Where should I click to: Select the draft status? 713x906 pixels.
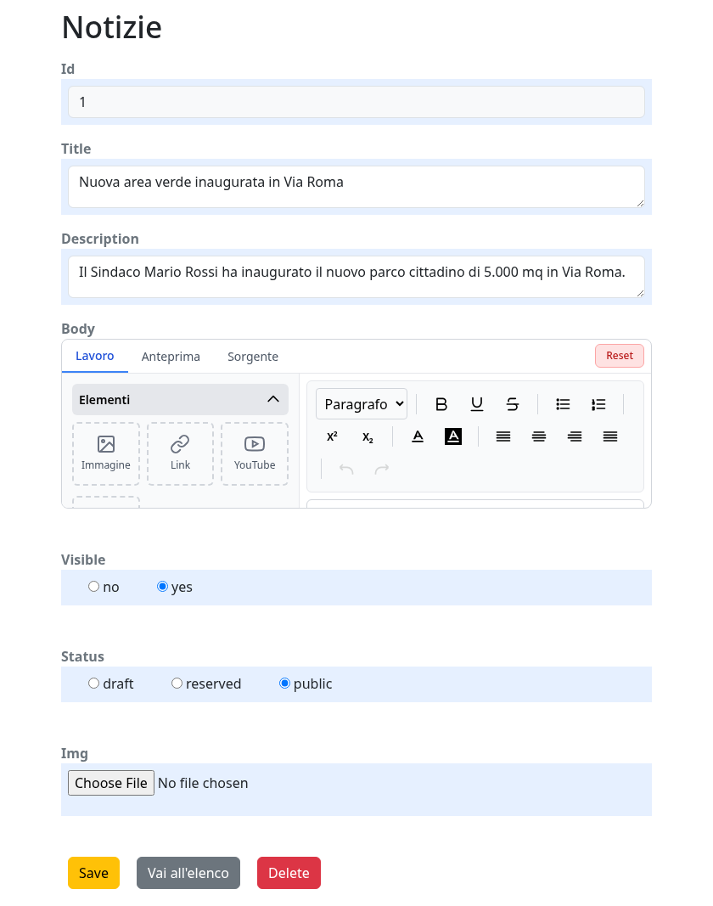(93, 684)
